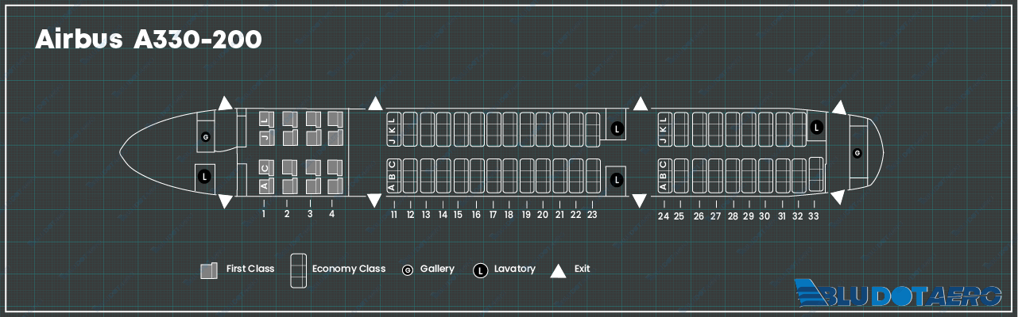Click the BluDotAero logo
Viewport: 1018px width, 317px height.
point(896,292)
